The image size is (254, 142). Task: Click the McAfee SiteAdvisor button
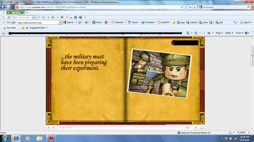[16, 13]
